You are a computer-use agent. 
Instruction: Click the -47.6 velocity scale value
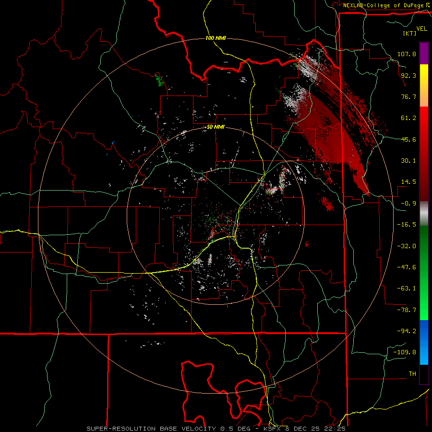tap(407, 267)
